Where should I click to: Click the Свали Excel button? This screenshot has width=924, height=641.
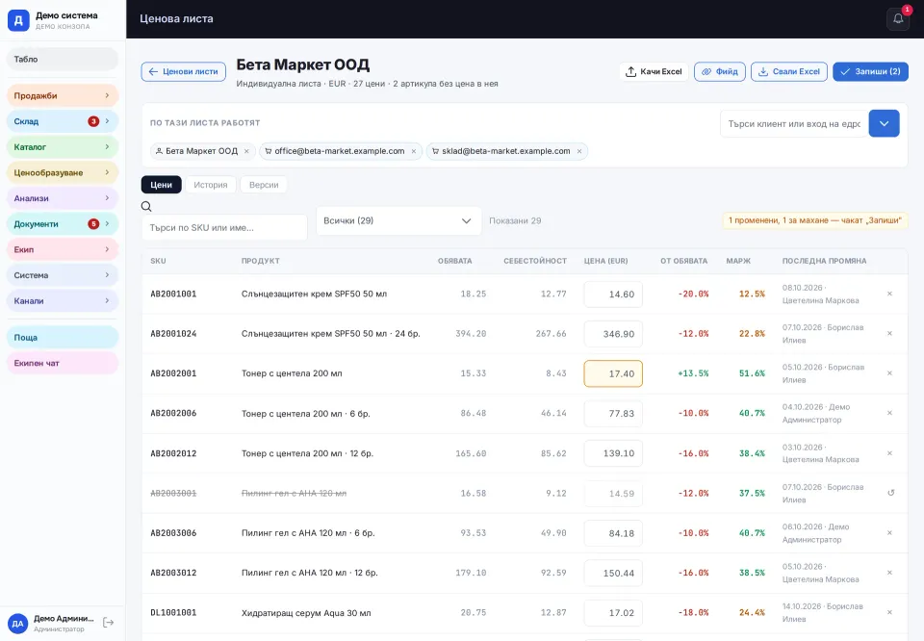click(x=789, y=71)
